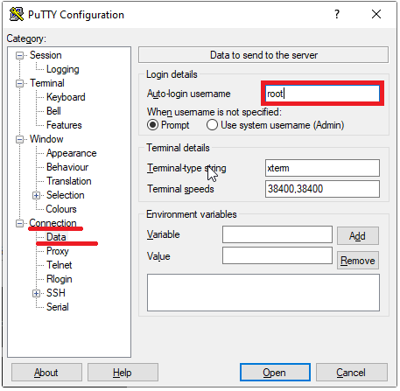Viewport: 400px width, 391px height.
Task: Click the Cancel button
Action: [x=351, y=373]
